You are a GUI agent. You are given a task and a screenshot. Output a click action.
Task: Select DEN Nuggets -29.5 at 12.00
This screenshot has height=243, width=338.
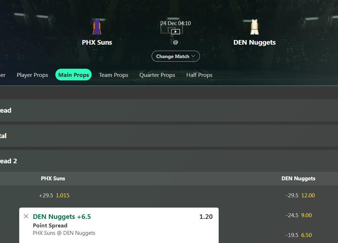point(300,195)
